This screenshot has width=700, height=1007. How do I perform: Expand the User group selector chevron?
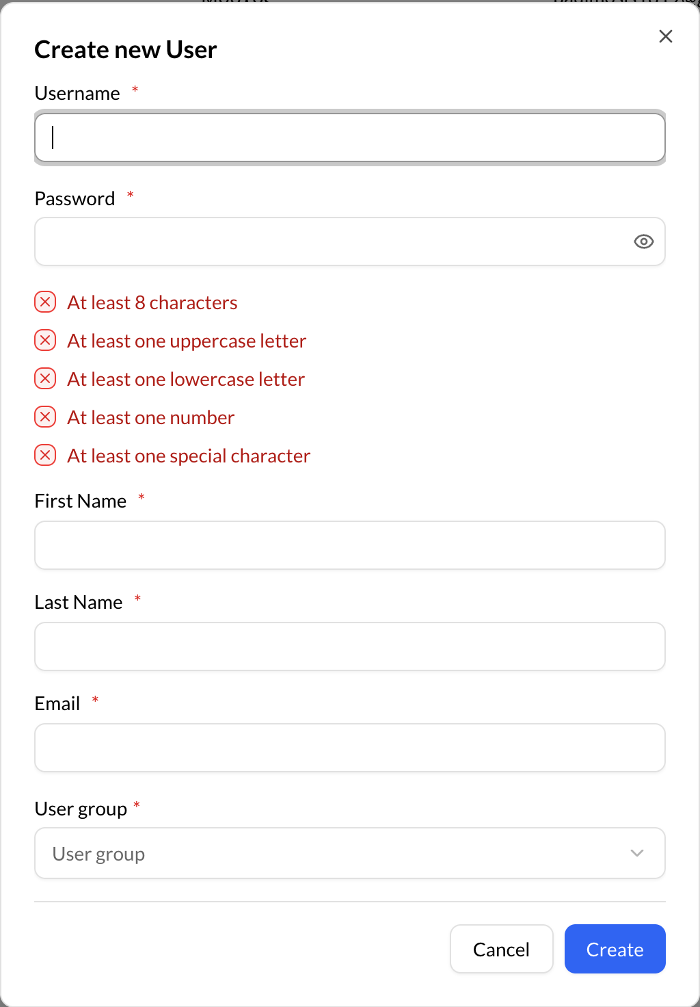(x=637, y=853)
